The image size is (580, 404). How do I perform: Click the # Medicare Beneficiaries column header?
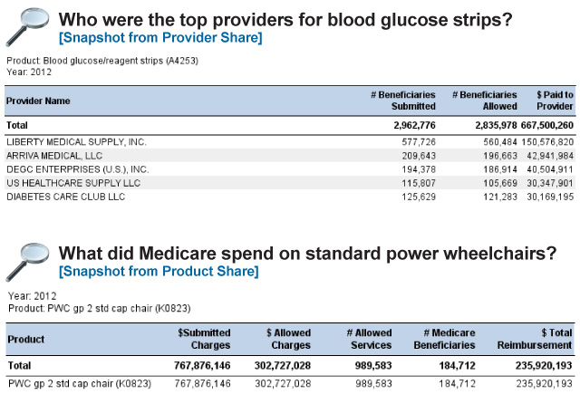(444, 339)
